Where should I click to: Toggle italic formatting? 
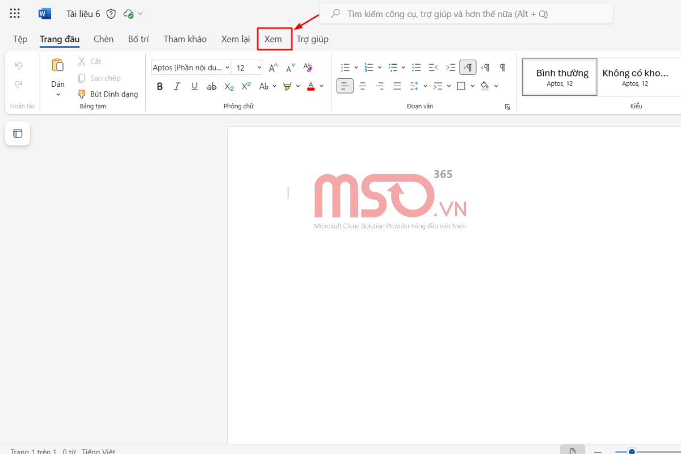[177, 86]
